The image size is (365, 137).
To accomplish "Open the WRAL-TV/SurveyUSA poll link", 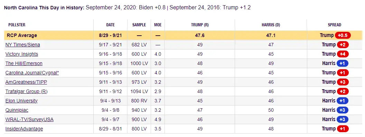I will pyautogui.click(x=30, y=119).
